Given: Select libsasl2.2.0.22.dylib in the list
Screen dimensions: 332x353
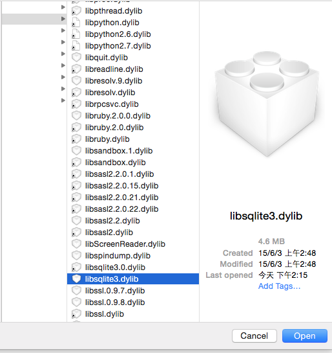Looking at the screenshot, I should click(x=133, y=209).
